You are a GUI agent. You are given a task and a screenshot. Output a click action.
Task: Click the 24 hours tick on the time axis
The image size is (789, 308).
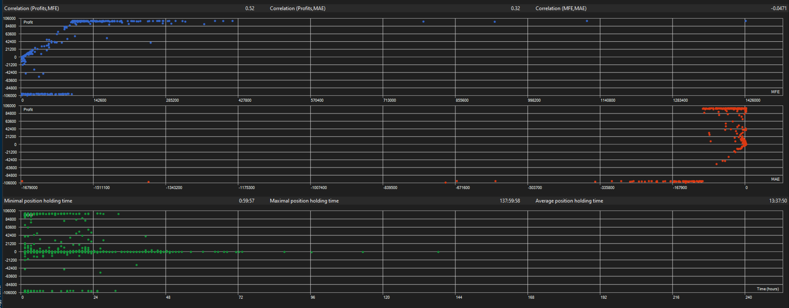[x=96, y=297]
